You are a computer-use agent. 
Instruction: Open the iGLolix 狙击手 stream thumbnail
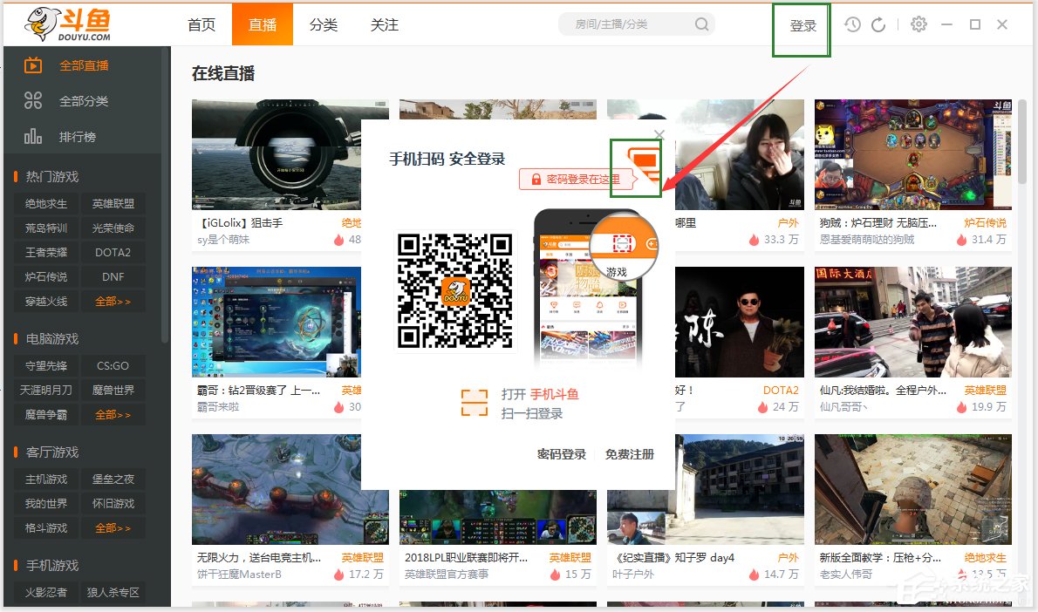click(x=277, y=155)
